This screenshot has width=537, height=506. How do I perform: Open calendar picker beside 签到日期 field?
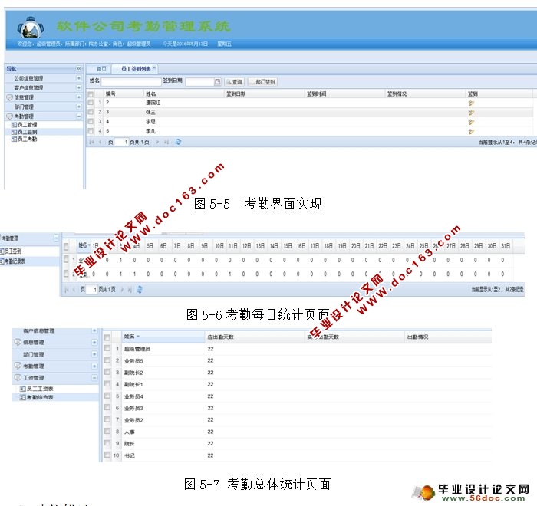point(217,82)
